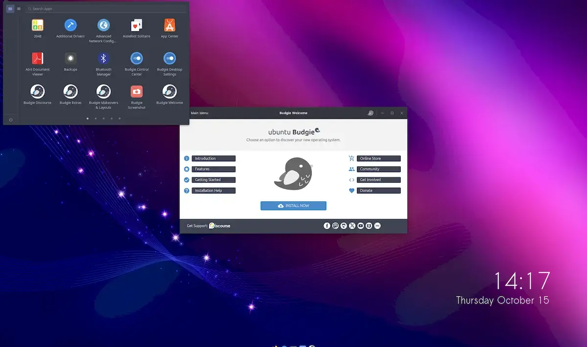Viewport: 587px width, 347px height.
Task: Open the Features section
Action: coord(214,169)
